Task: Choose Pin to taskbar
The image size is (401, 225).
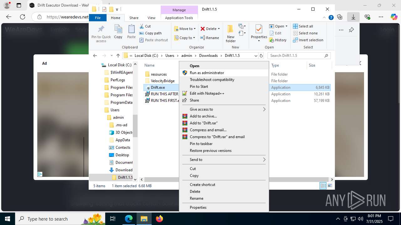Action: pyautogui.click(x=224, y=144)
